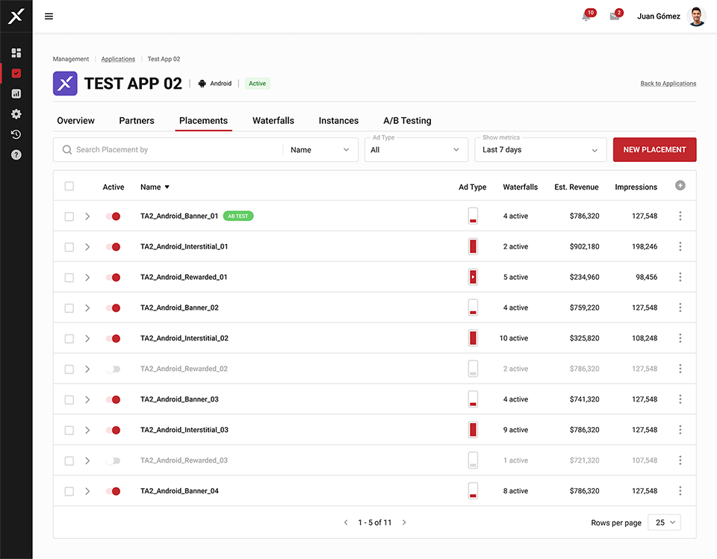717x559 pixels.
Task: Expand the TA2_Android_Interstitial_03 row
Action: (x=87, y=430)
